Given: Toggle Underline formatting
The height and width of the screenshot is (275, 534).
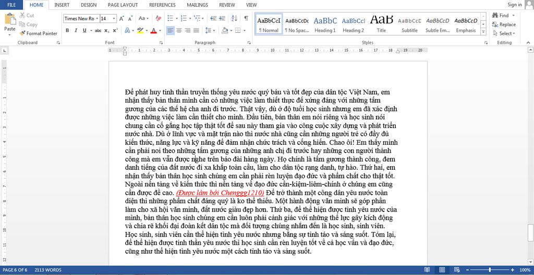Looking at the screenshot, I should pos(84,30).
